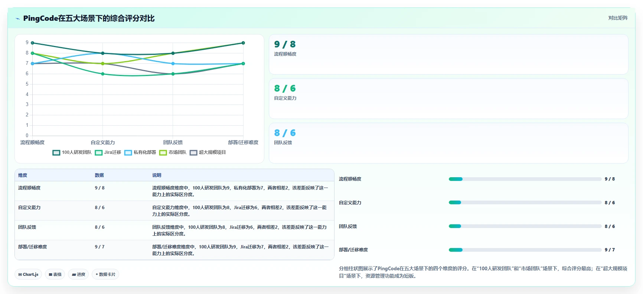Click the 私有化部署 data point at value 7 on 团队反馈
The height and width of the screenshot is (294, 643).
coord(173,63)
